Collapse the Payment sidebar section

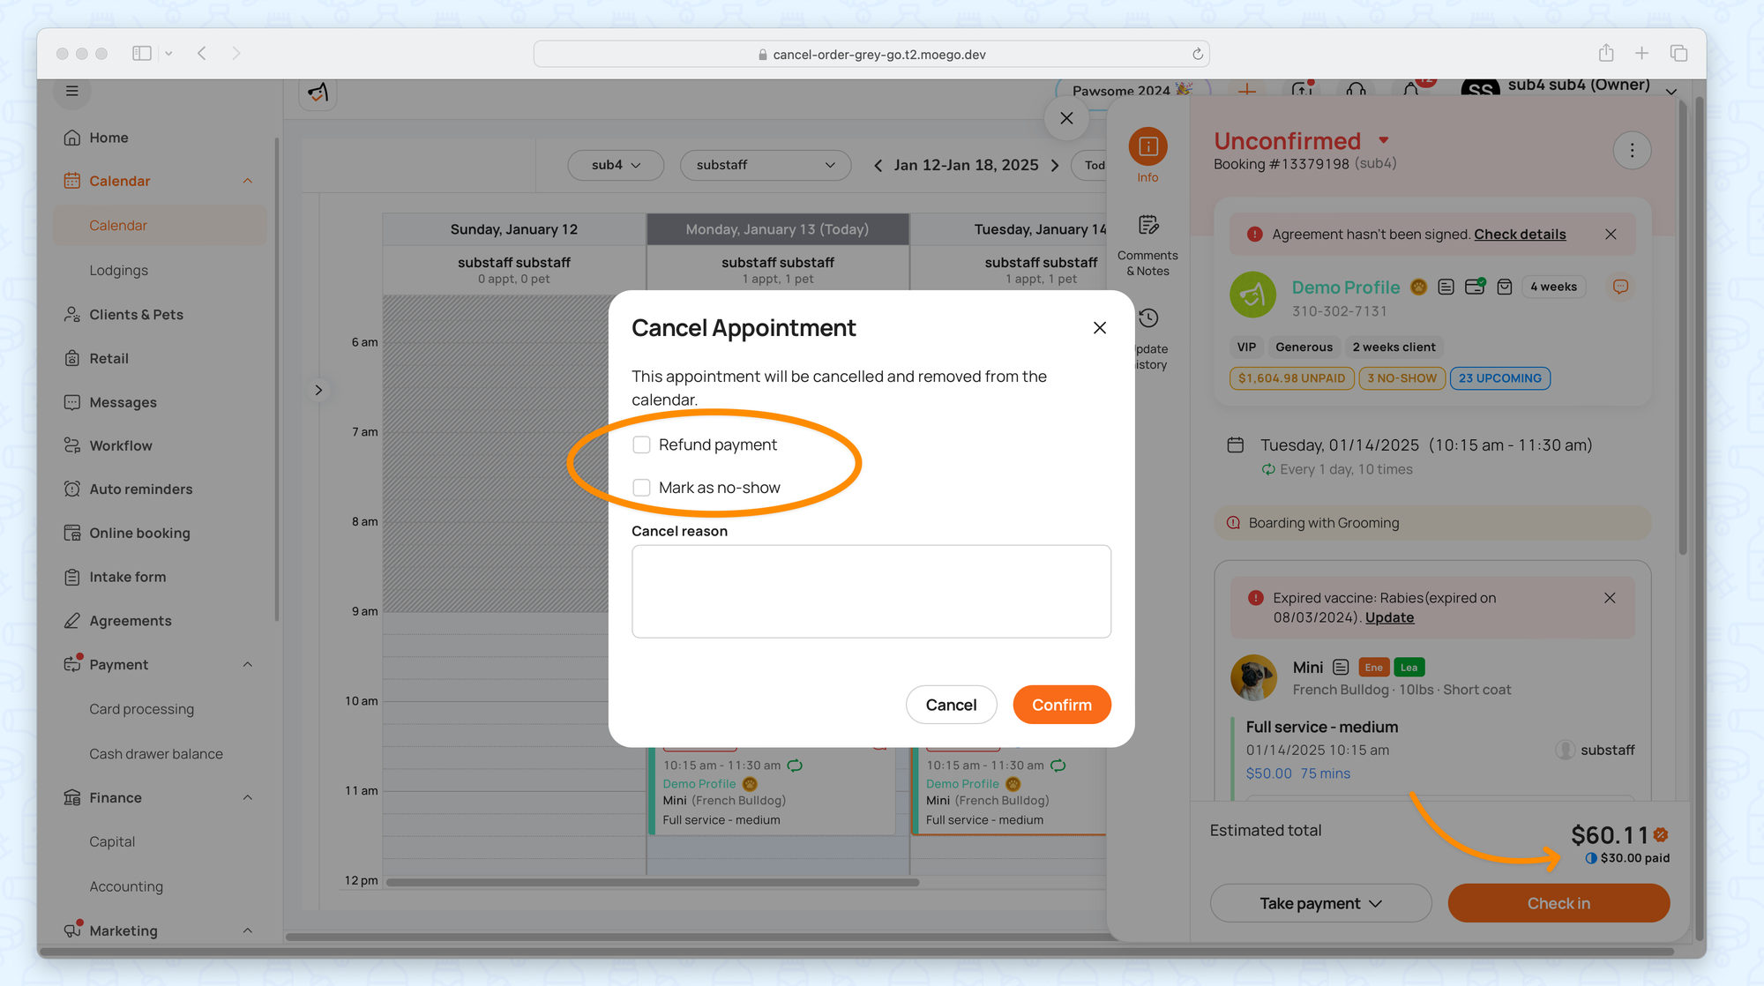[247, 665]
